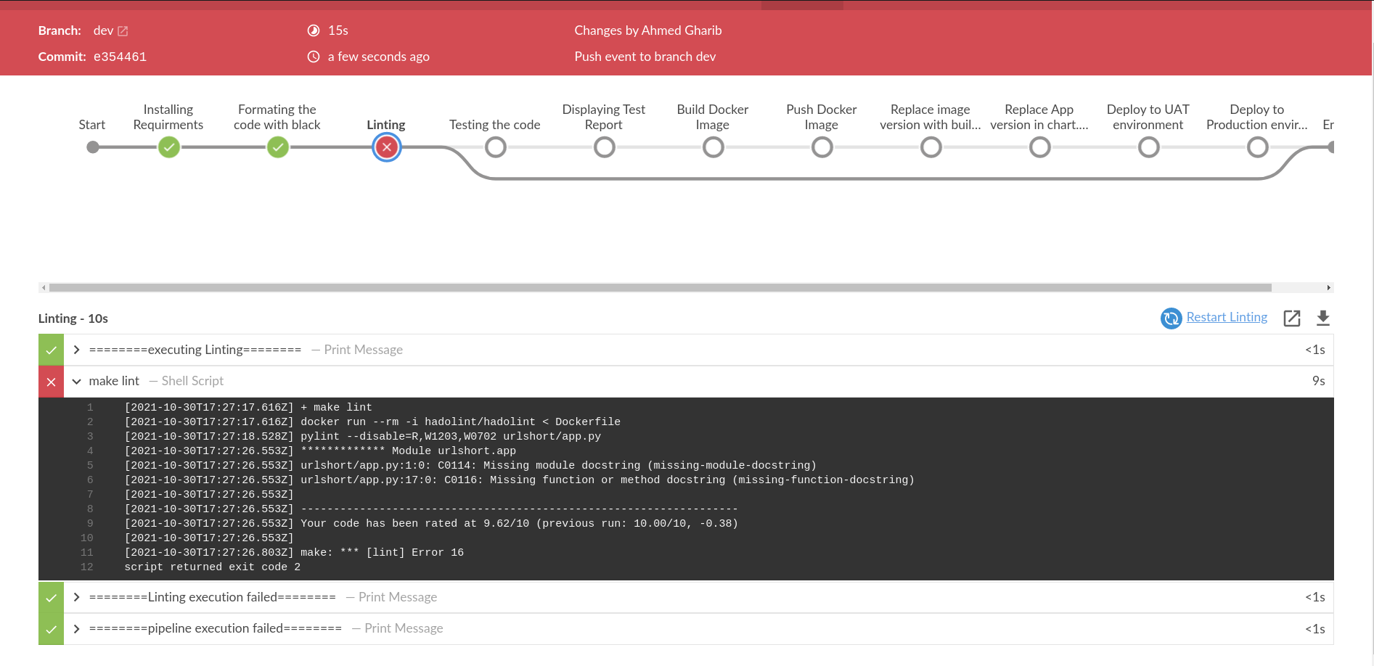1374x666 pixels.
Task: Click the Testing the code label
Action: click(x=495, y=125)
